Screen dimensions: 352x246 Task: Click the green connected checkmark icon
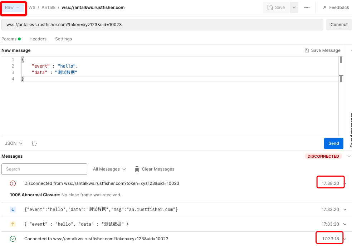coord(13,239)
